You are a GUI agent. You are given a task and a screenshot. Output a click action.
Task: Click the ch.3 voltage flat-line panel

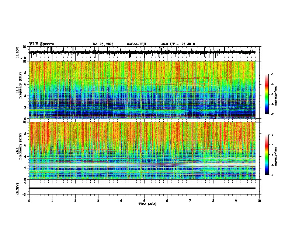click(x=145, y=189)
